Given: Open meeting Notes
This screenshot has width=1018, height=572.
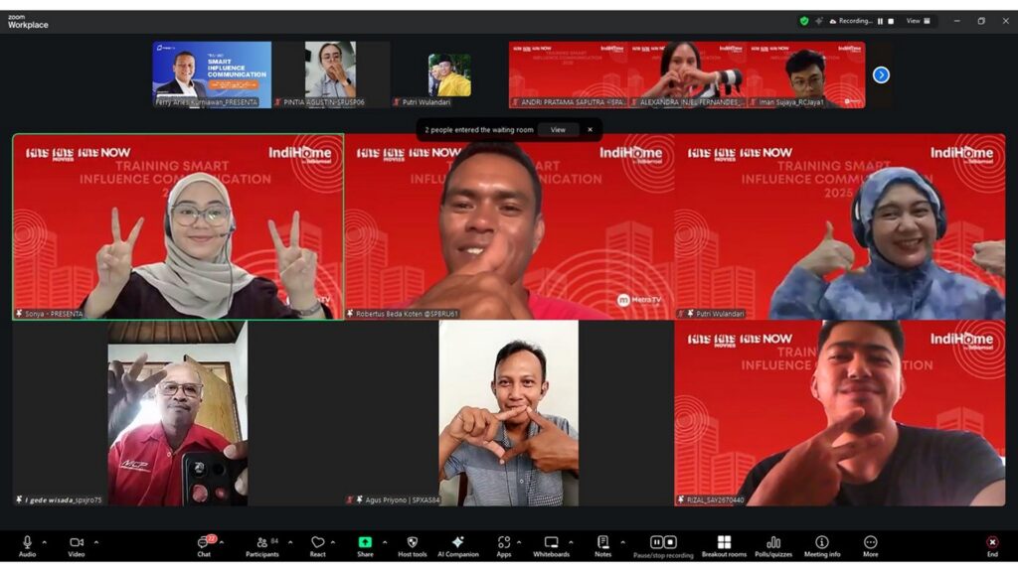Looking at the screenshot, I should [603, 545].
